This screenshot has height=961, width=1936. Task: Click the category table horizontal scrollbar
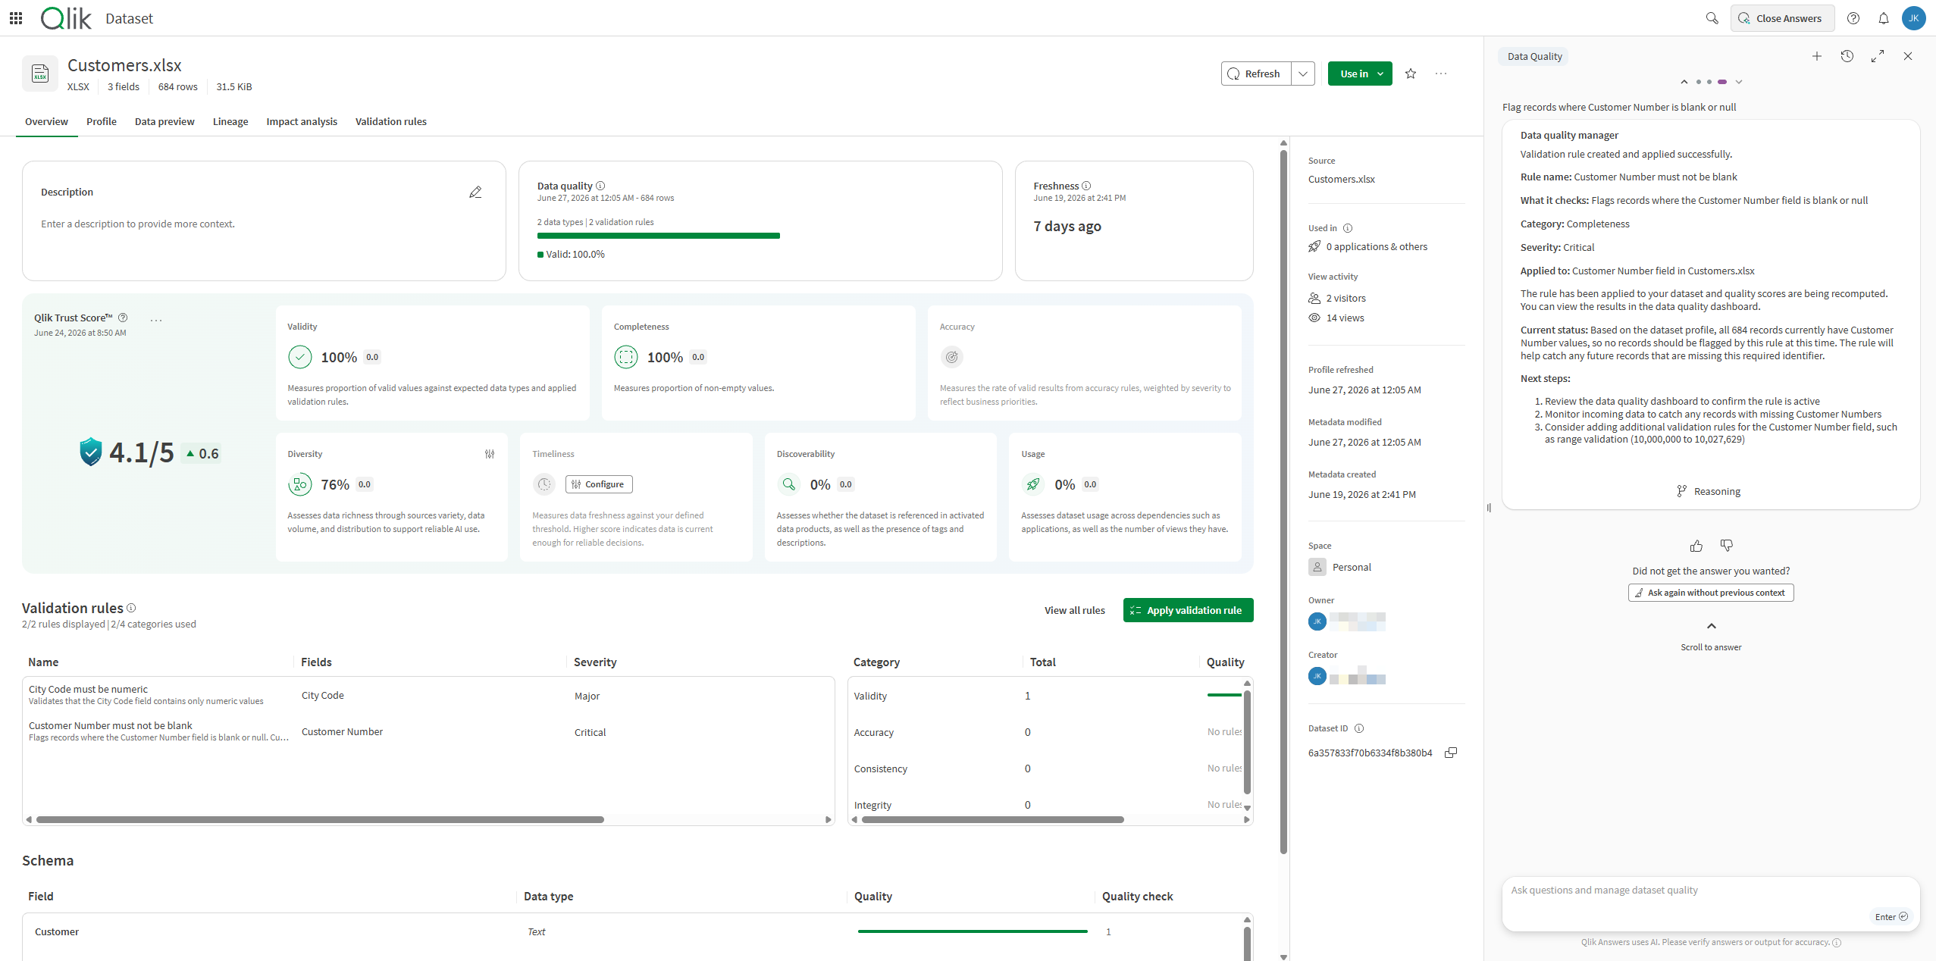coord(993,819)
